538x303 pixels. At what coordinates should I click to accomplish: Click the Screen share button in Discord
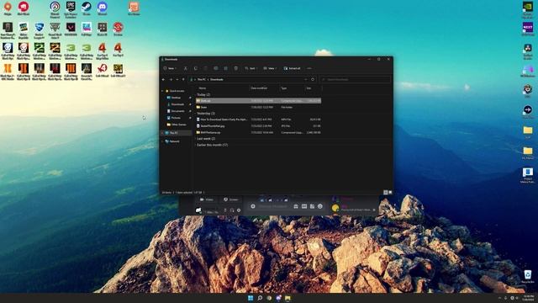tap(230, 199)
